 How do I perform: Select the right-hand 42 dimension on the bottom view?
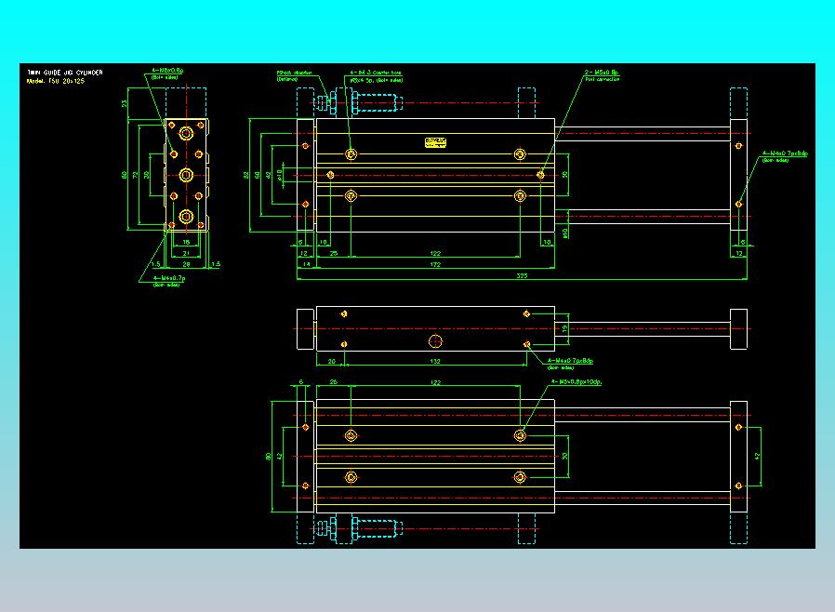click(757, 456)
